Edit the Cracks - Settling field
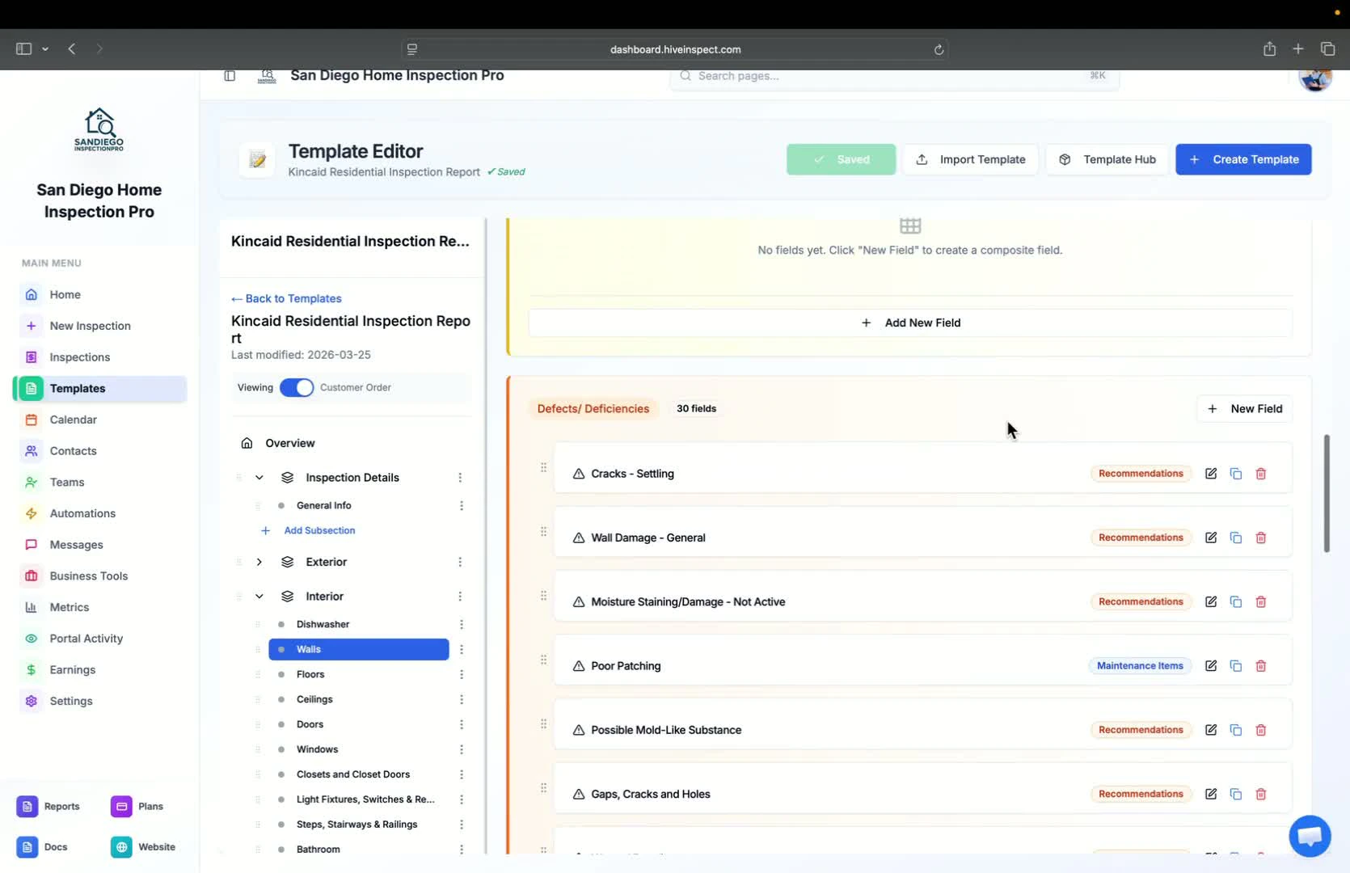Screen dimensions: 1350x873 pyautogui.click(x=1211, y=474)
